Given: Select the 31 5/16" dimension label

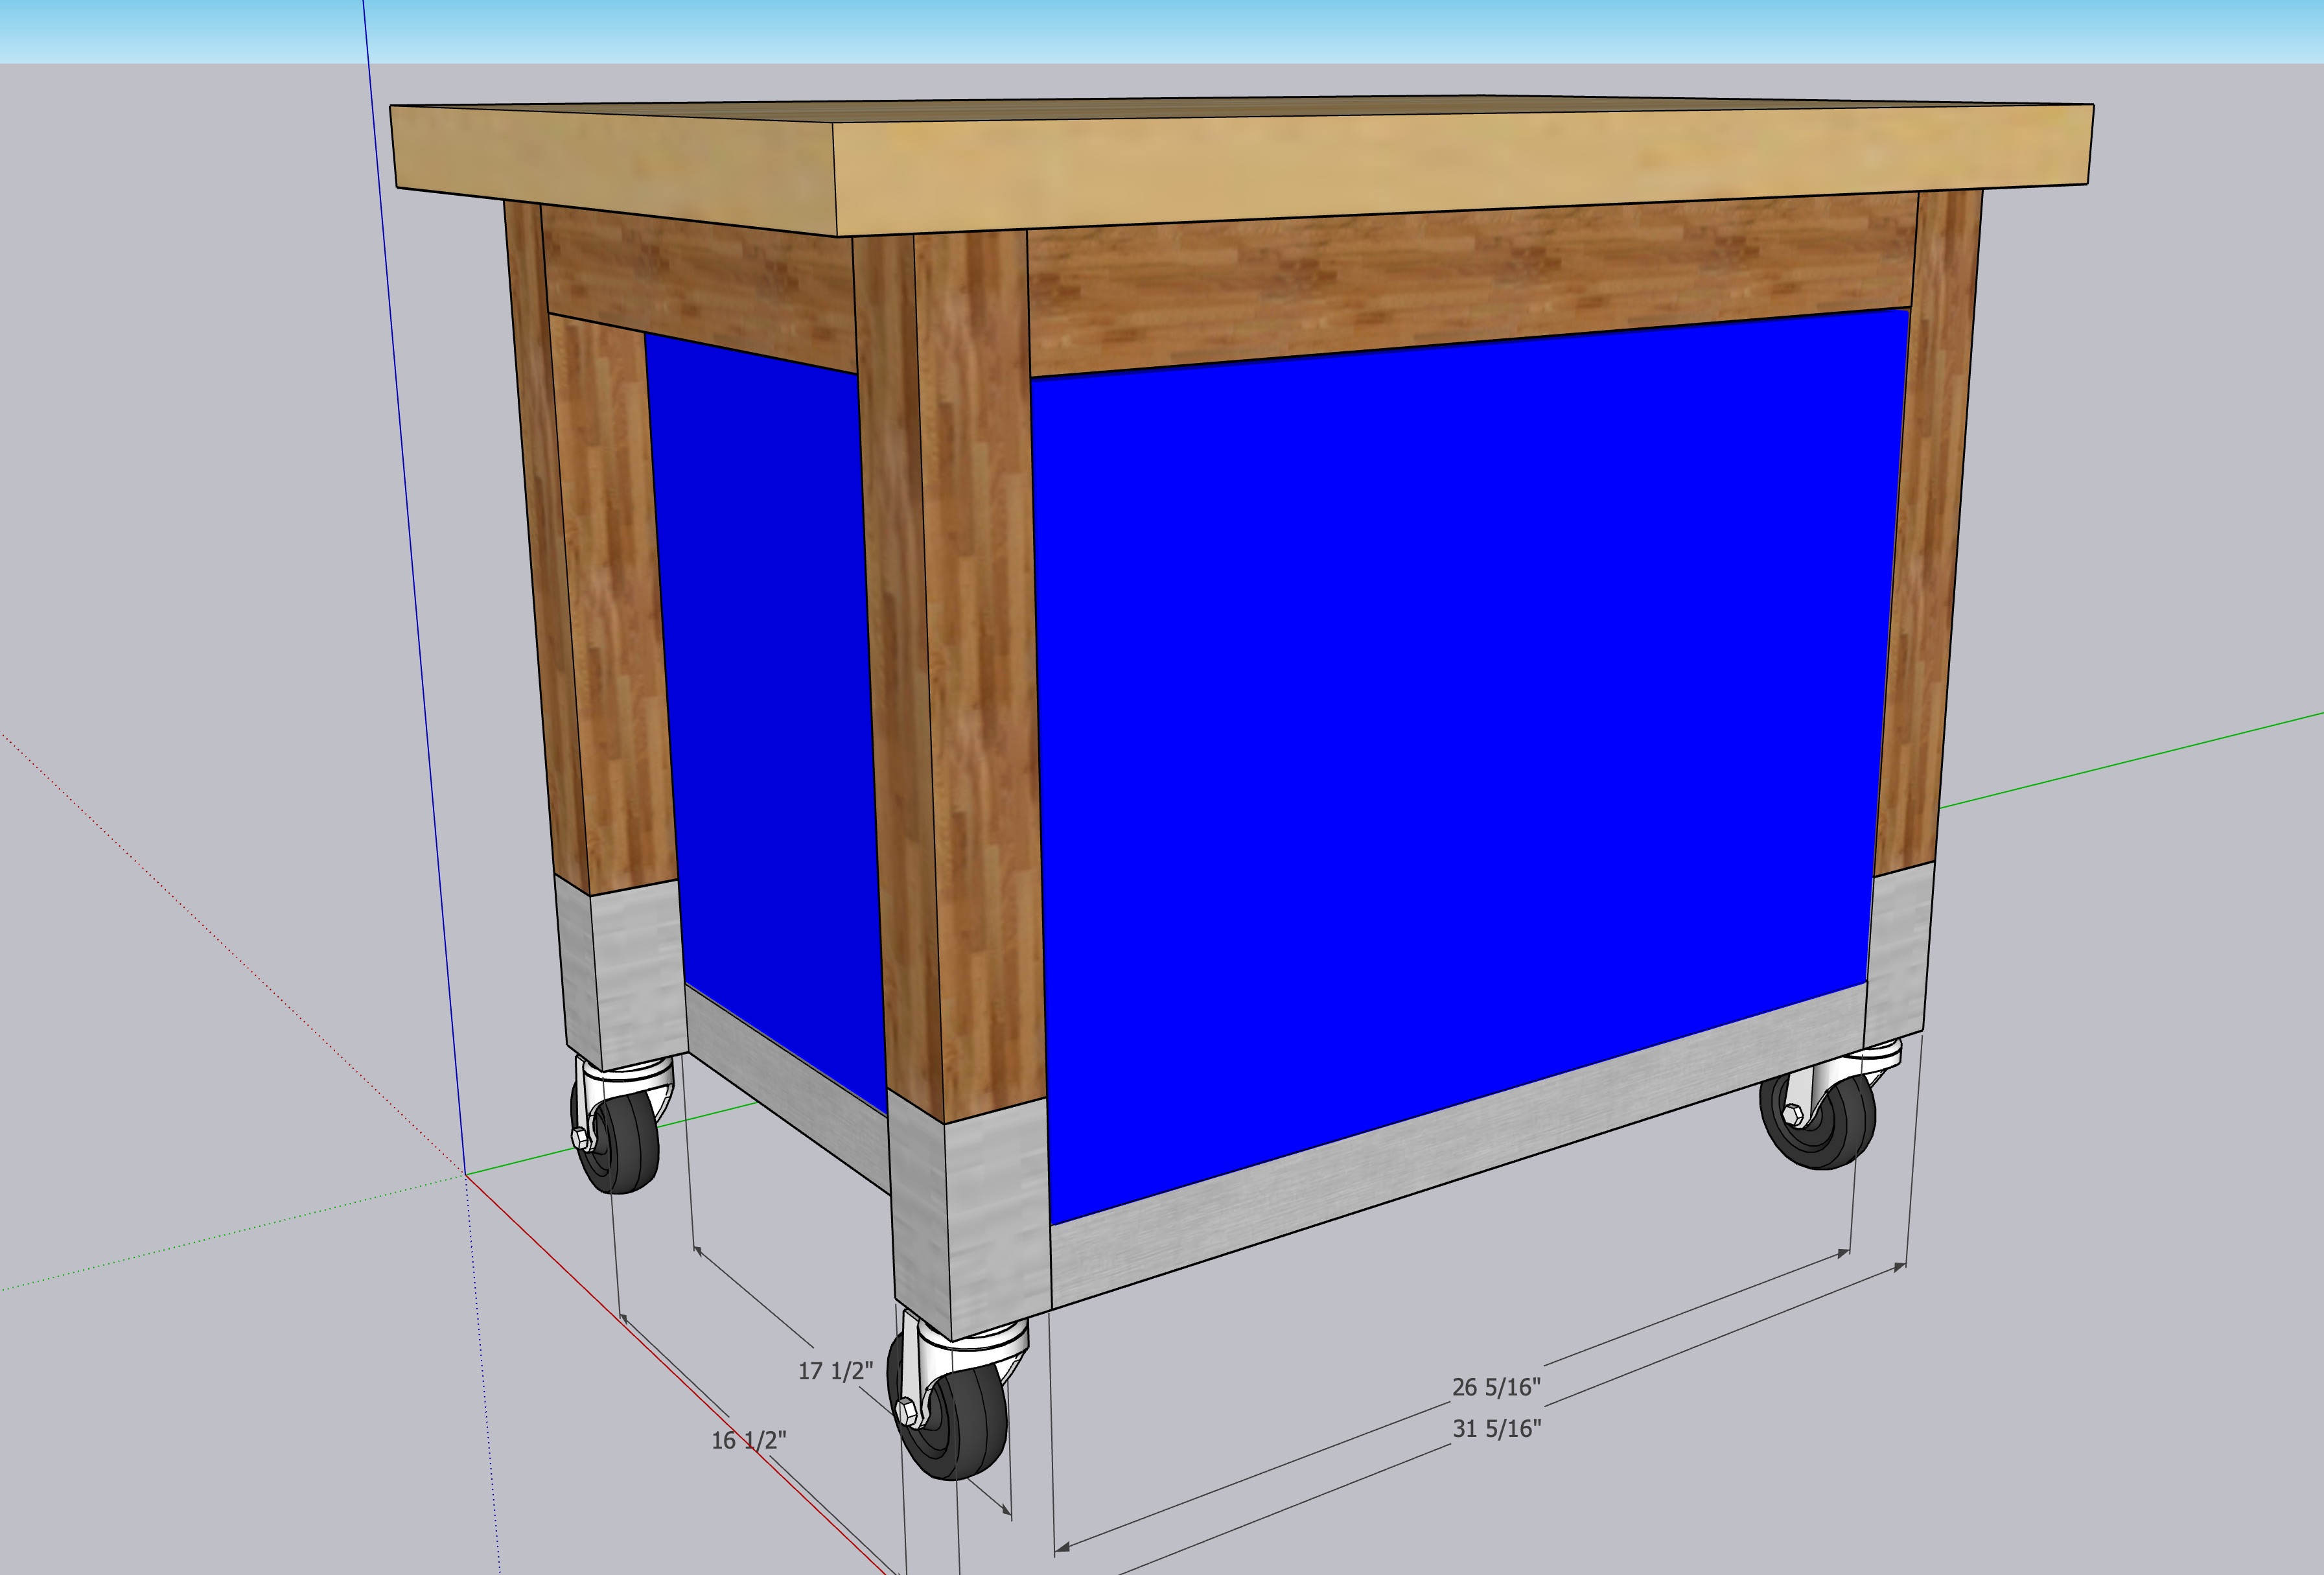Looking at the screenshot, I should coord(1496,1429).
